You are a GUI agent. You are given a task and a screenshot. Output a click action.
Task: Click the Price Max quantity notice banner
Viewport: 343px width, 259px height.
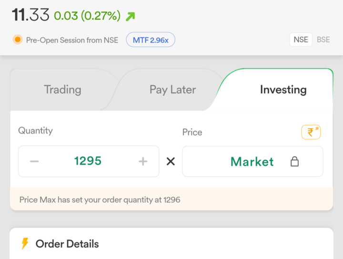171,200
